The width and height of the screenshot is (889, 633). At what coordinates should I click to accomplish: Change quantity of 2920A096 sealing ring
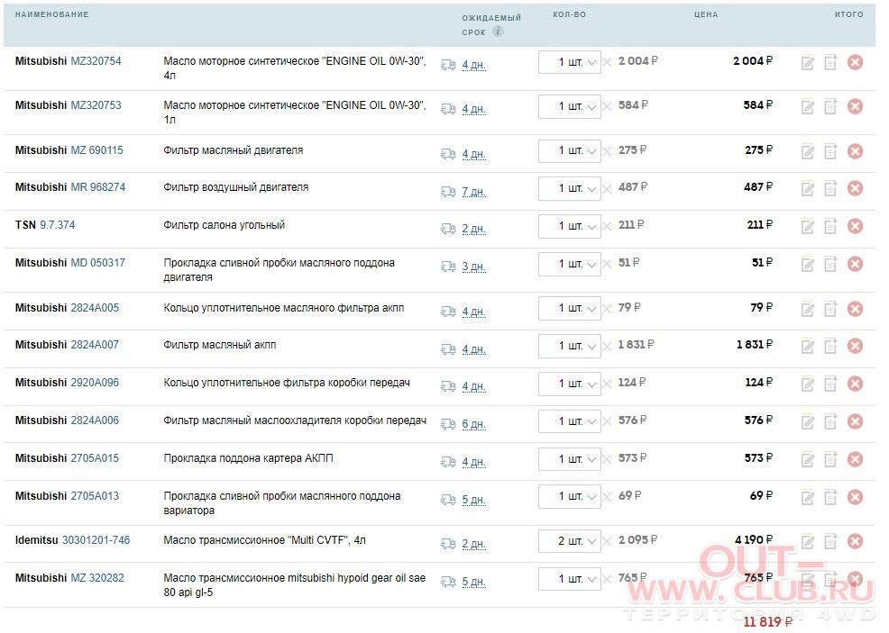[569, 384]
